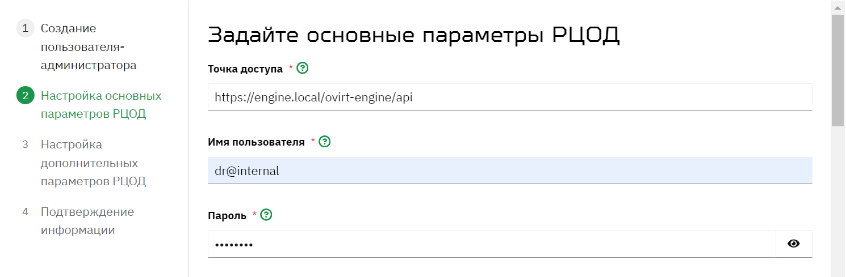Select the step 4 number marker
The image size is (846, 277).
(25, 212)
